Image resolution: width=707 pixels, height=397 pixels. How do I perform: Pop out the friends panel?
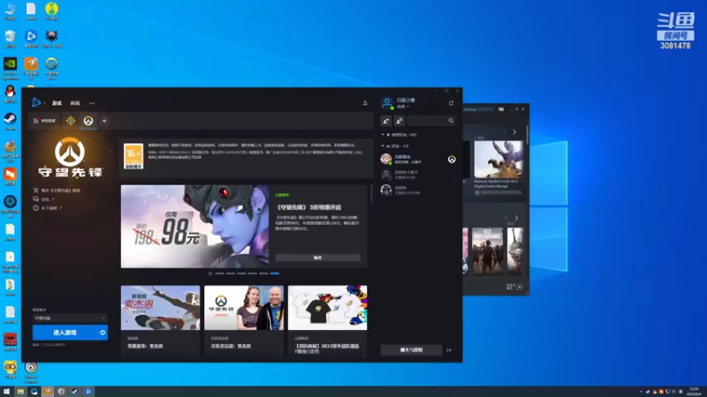tap(451, 103)
